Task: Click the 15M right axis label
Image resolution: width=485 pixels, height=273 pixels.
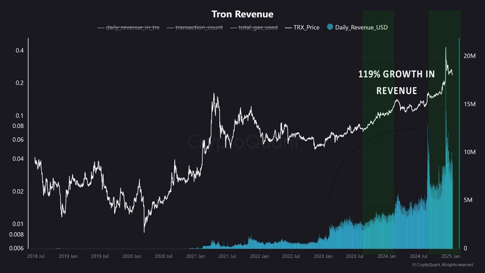Action: pyautogui.click(x=470, y=104)
